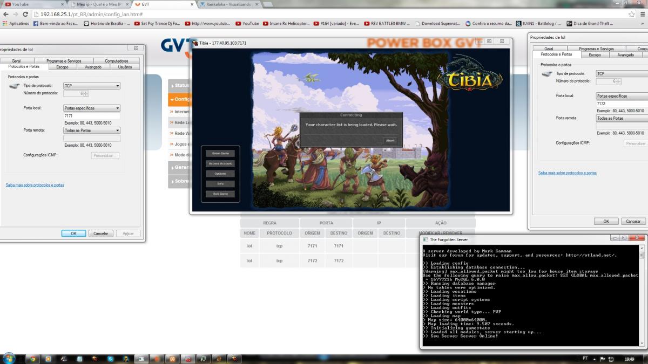Click the taskbar clock showing 19:49
Image resolution: width=648 pixels, height=364 pixels.
tap(630, 359)
